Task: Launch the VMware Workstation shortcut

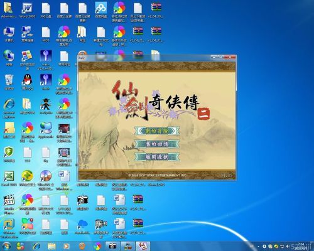Action: (x=9, y=228)
